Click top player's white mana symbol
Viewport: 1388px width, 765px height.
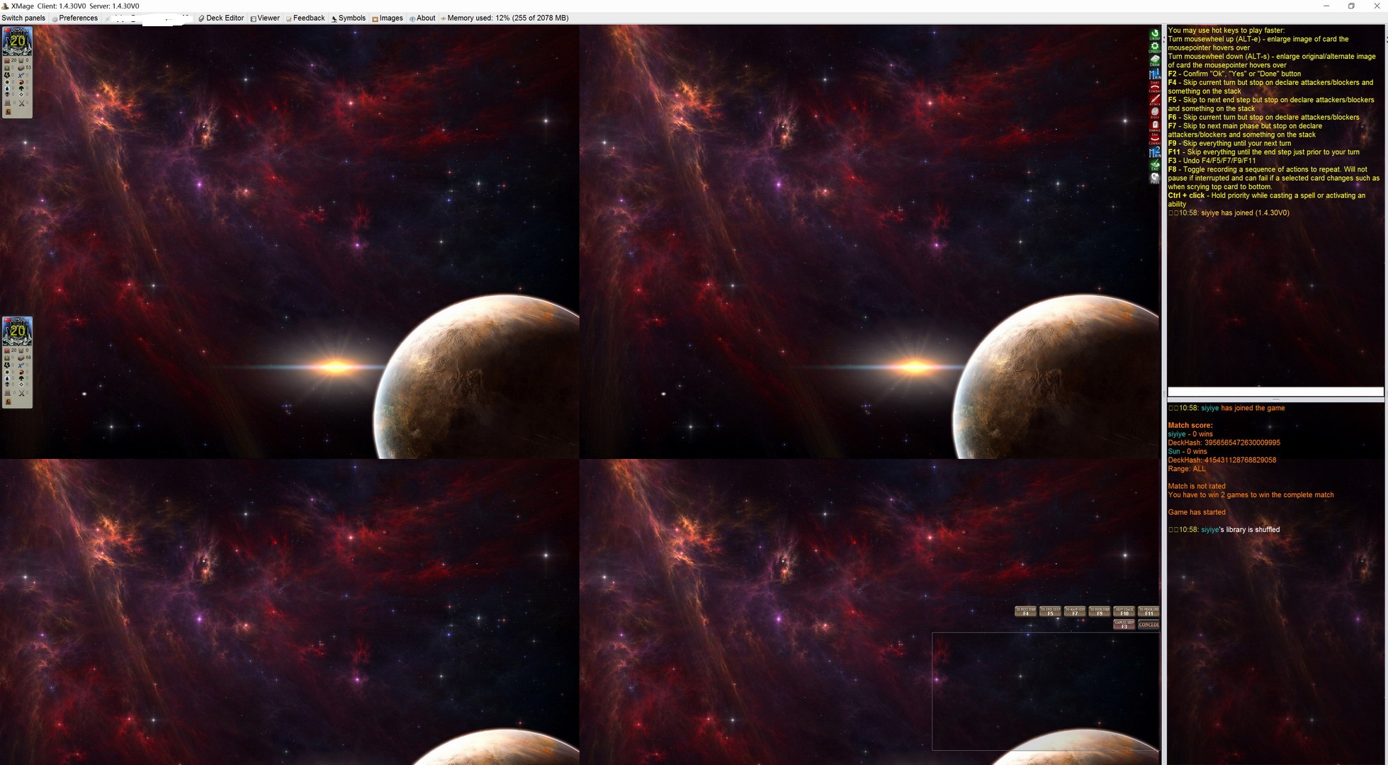7,82
